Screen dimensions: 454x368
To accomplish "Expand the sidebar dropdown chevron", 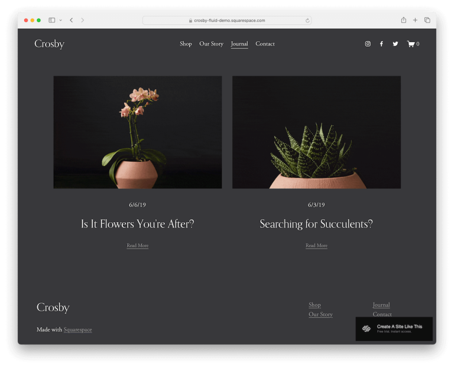I will [x=60, y=20].
